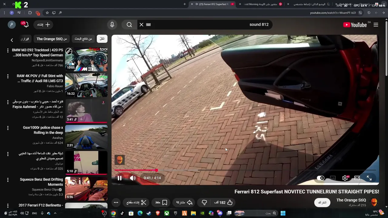The height and width of the screenshot is (218, 388).
Task: Open a new browser tab with plus
Action: (185, 4)
